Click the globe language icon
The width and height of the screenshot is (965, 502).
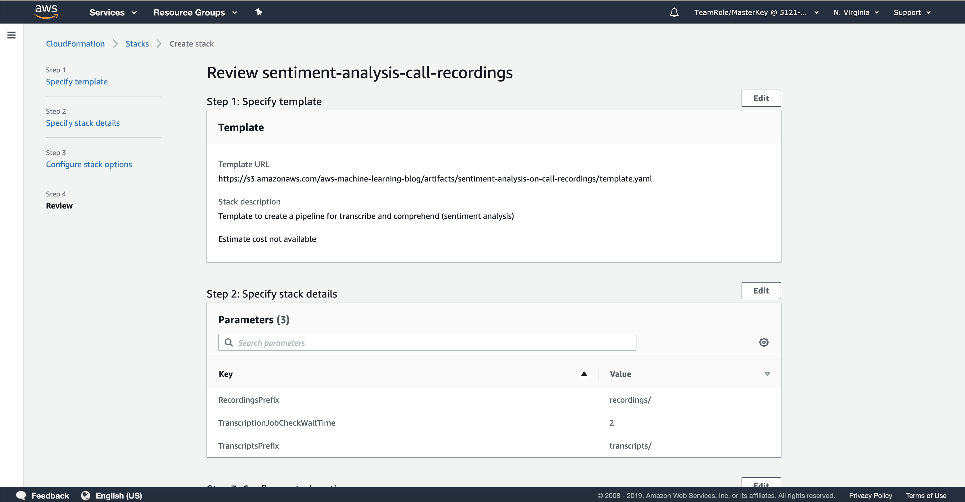pyautogui.click(x=86, y=495)
